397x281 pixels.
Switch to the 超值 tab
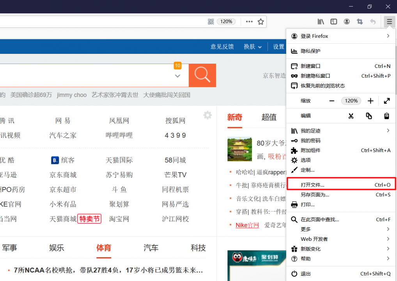(x=269, y=117)
